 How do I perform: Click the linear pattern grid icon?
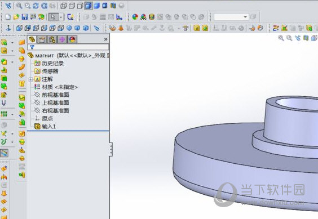[x=4, y=114]
